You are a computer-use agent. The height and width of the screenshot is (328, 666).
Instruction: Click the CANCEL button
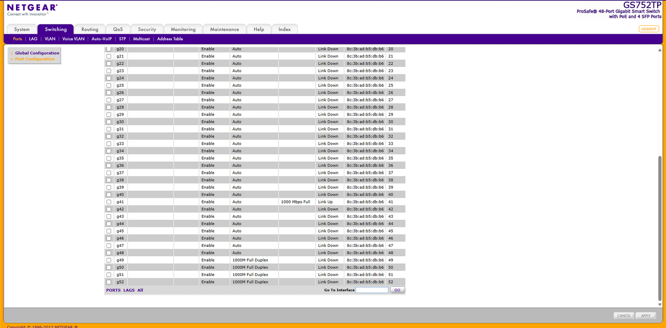coord(624,316)
